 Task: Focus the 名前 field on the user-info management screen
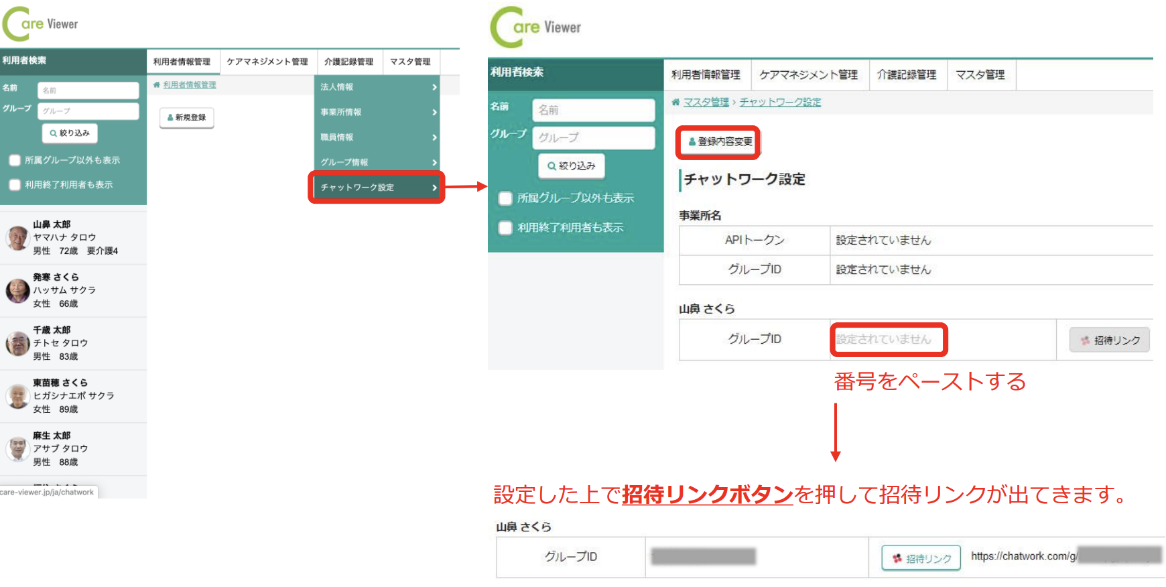(88, 90)
